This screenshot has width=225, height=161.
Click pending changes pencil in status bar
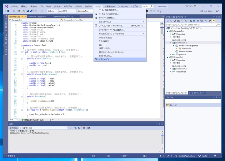point(168,156)
